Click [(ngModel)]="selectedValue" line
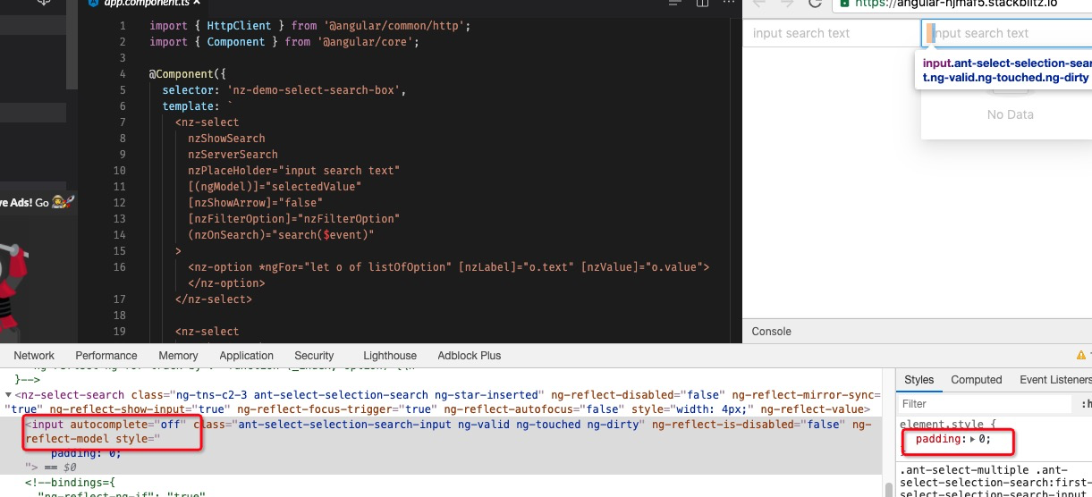 point(275,187)
